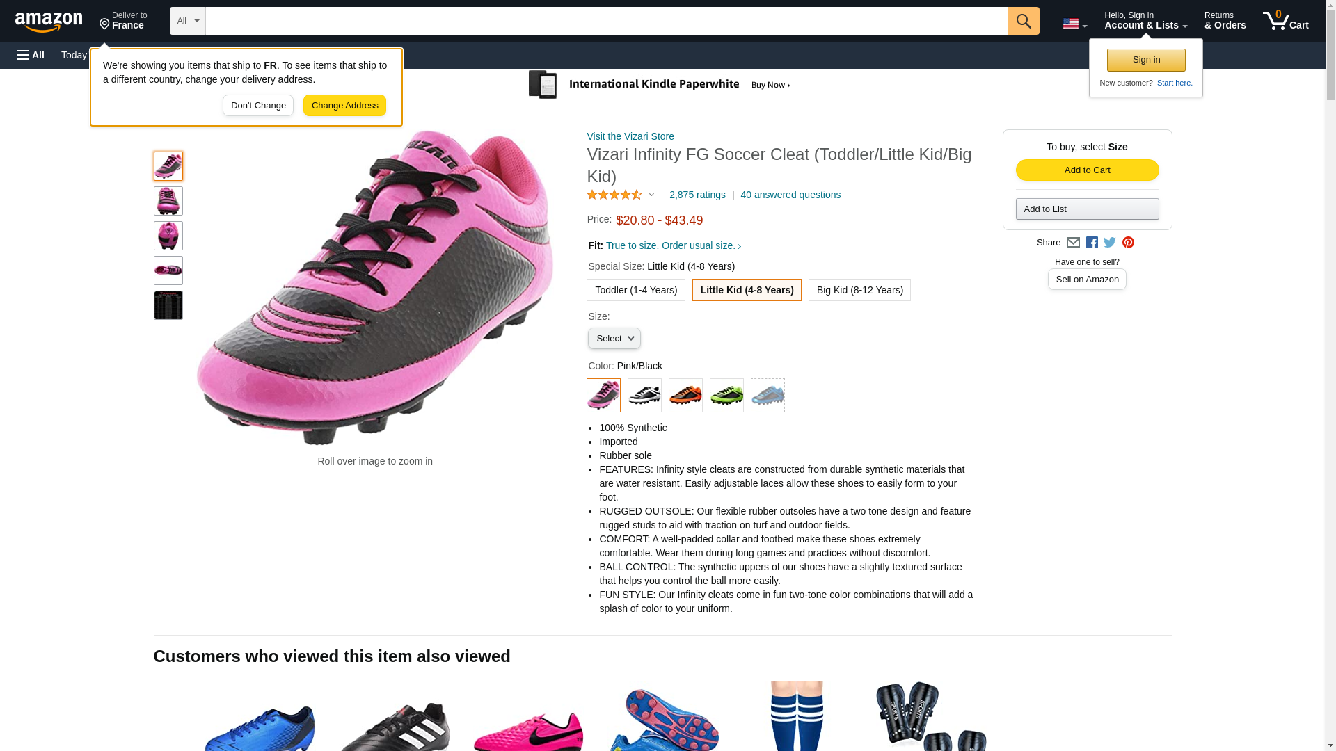
Task: Visit the Vizari Store link
Action: click(x=630, y=136)
